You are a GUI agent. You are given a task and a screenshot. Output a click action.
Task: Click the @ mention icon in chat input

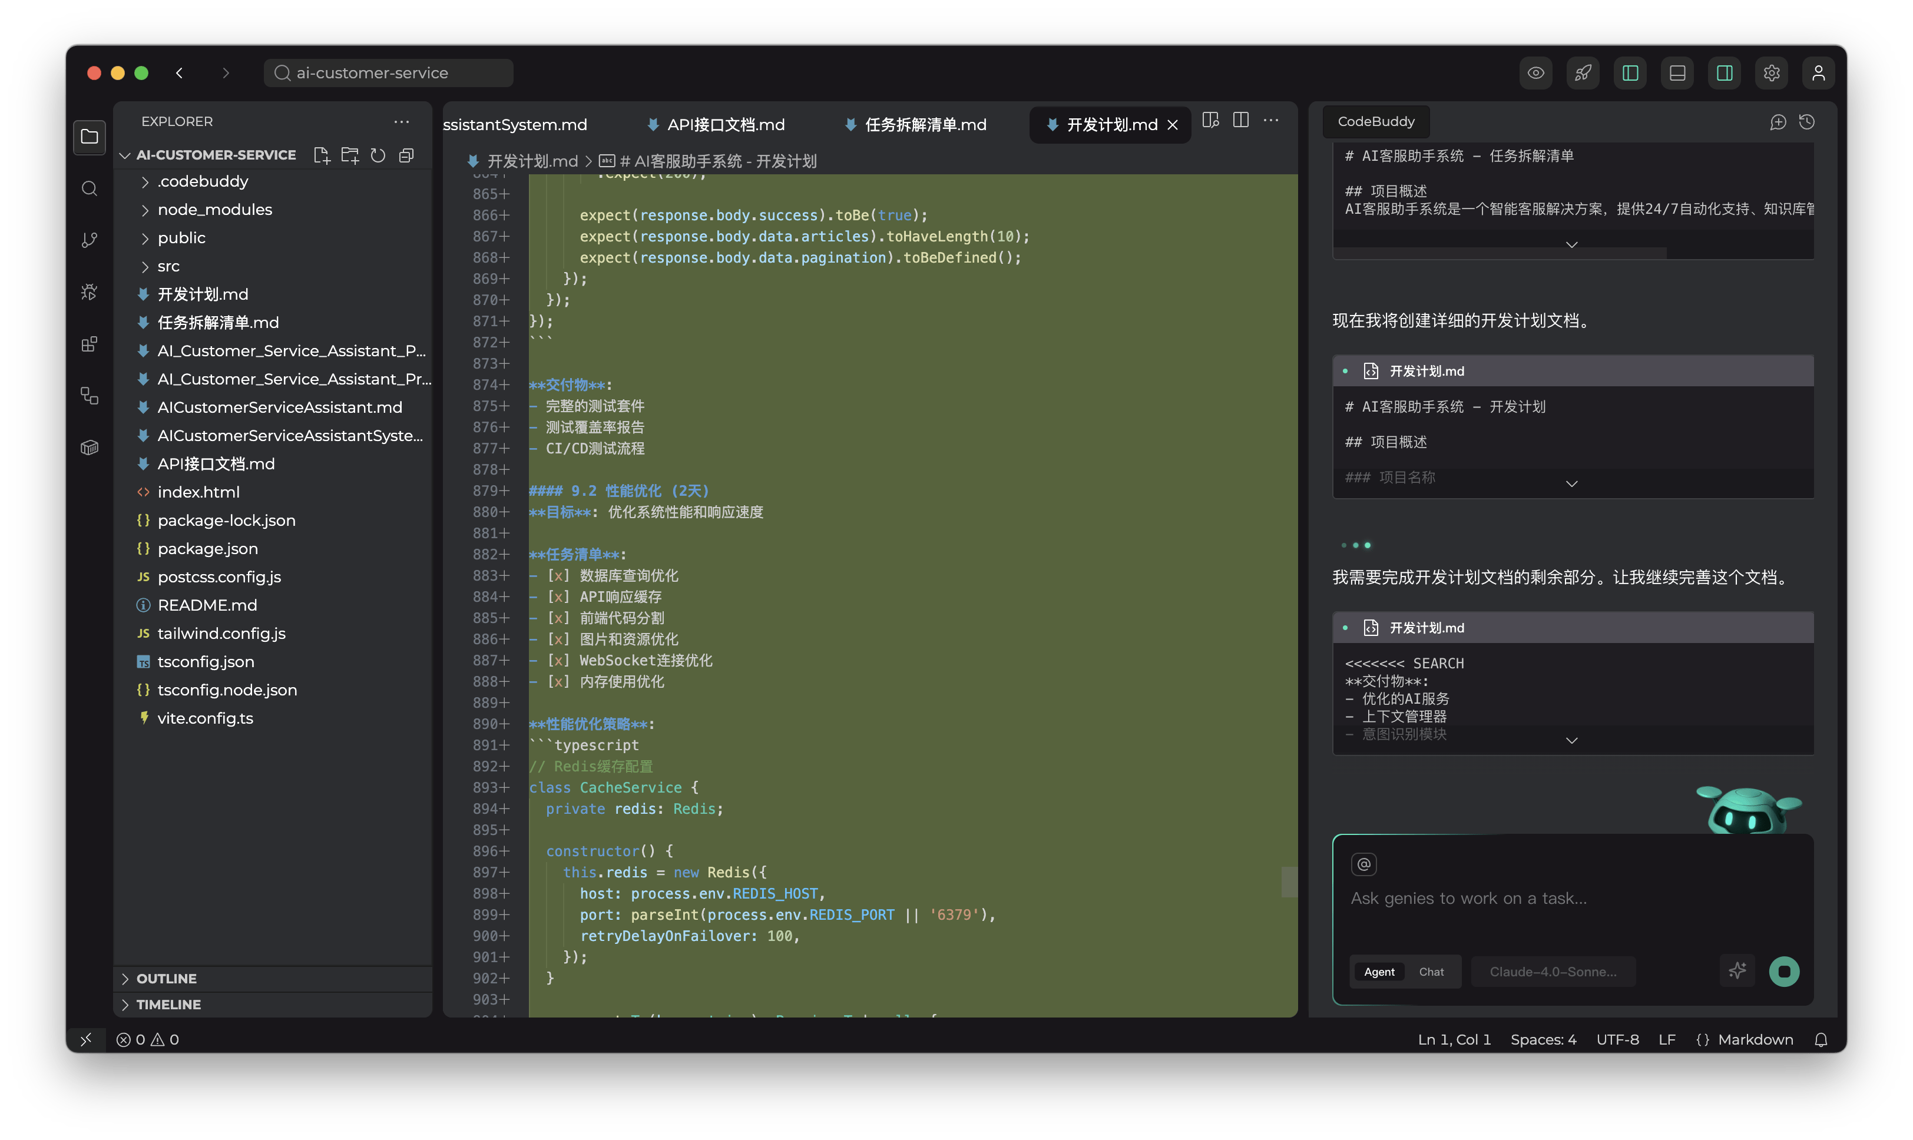tap(1363, 864)
